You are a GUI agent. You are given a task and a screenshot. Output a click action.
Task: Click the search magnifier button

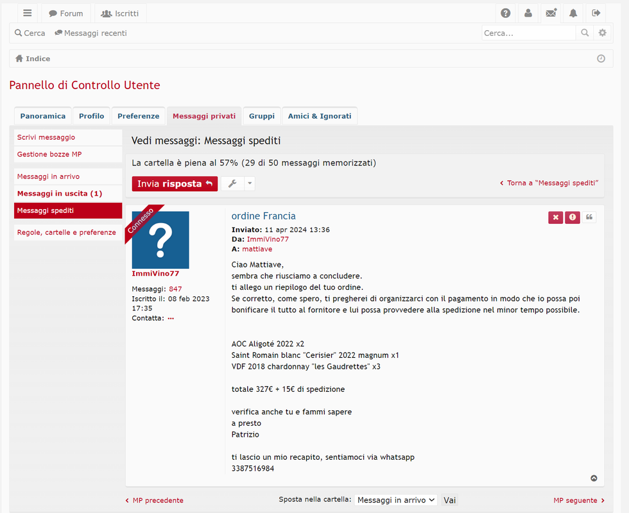(585, 33)
